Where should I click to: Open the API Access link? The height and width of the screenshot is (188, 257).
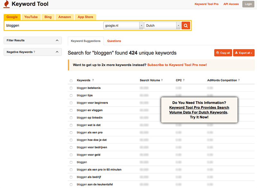pyautogui.click(x=231, y=4)
